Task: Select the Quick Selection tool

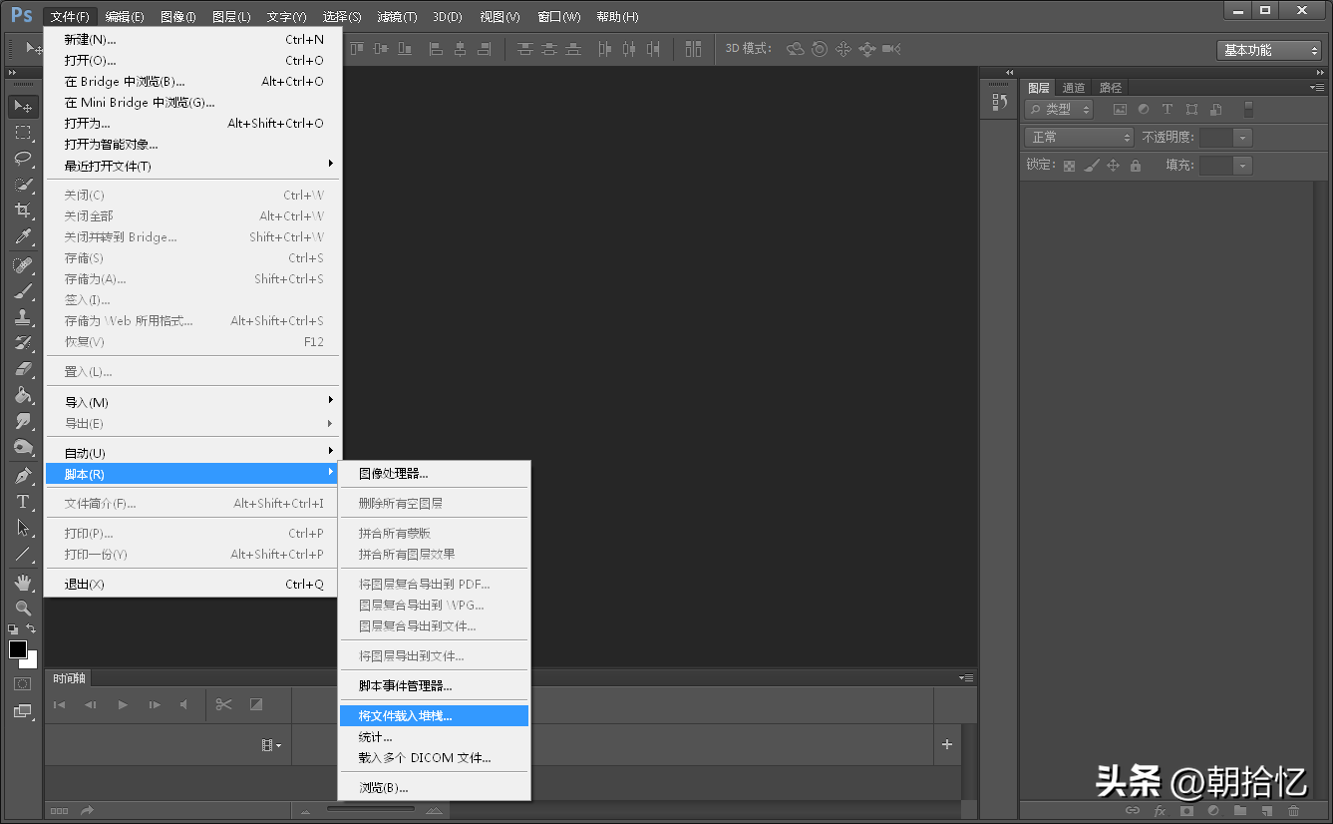Action: click(23, 185)
